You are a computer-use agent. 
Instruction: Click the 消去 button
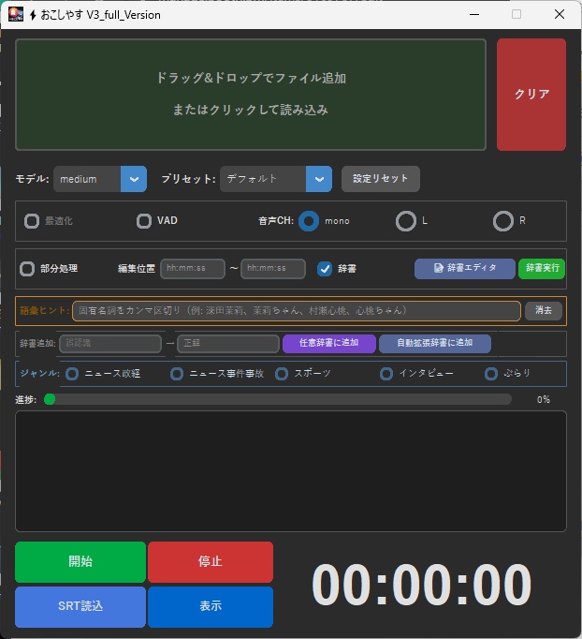pyautogui.click(x=544, y=310)
